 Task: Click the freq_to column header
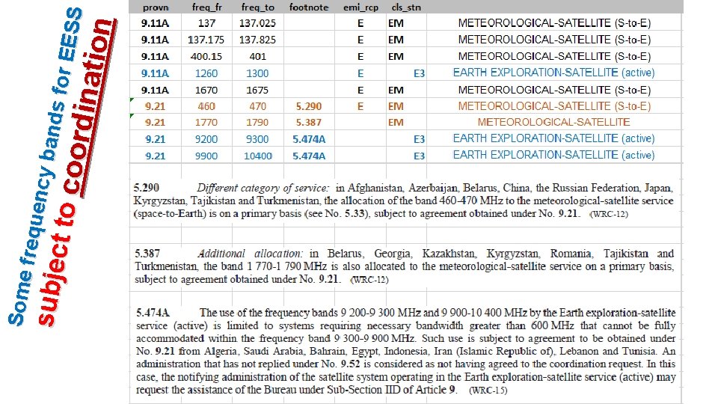coord(257,7)
